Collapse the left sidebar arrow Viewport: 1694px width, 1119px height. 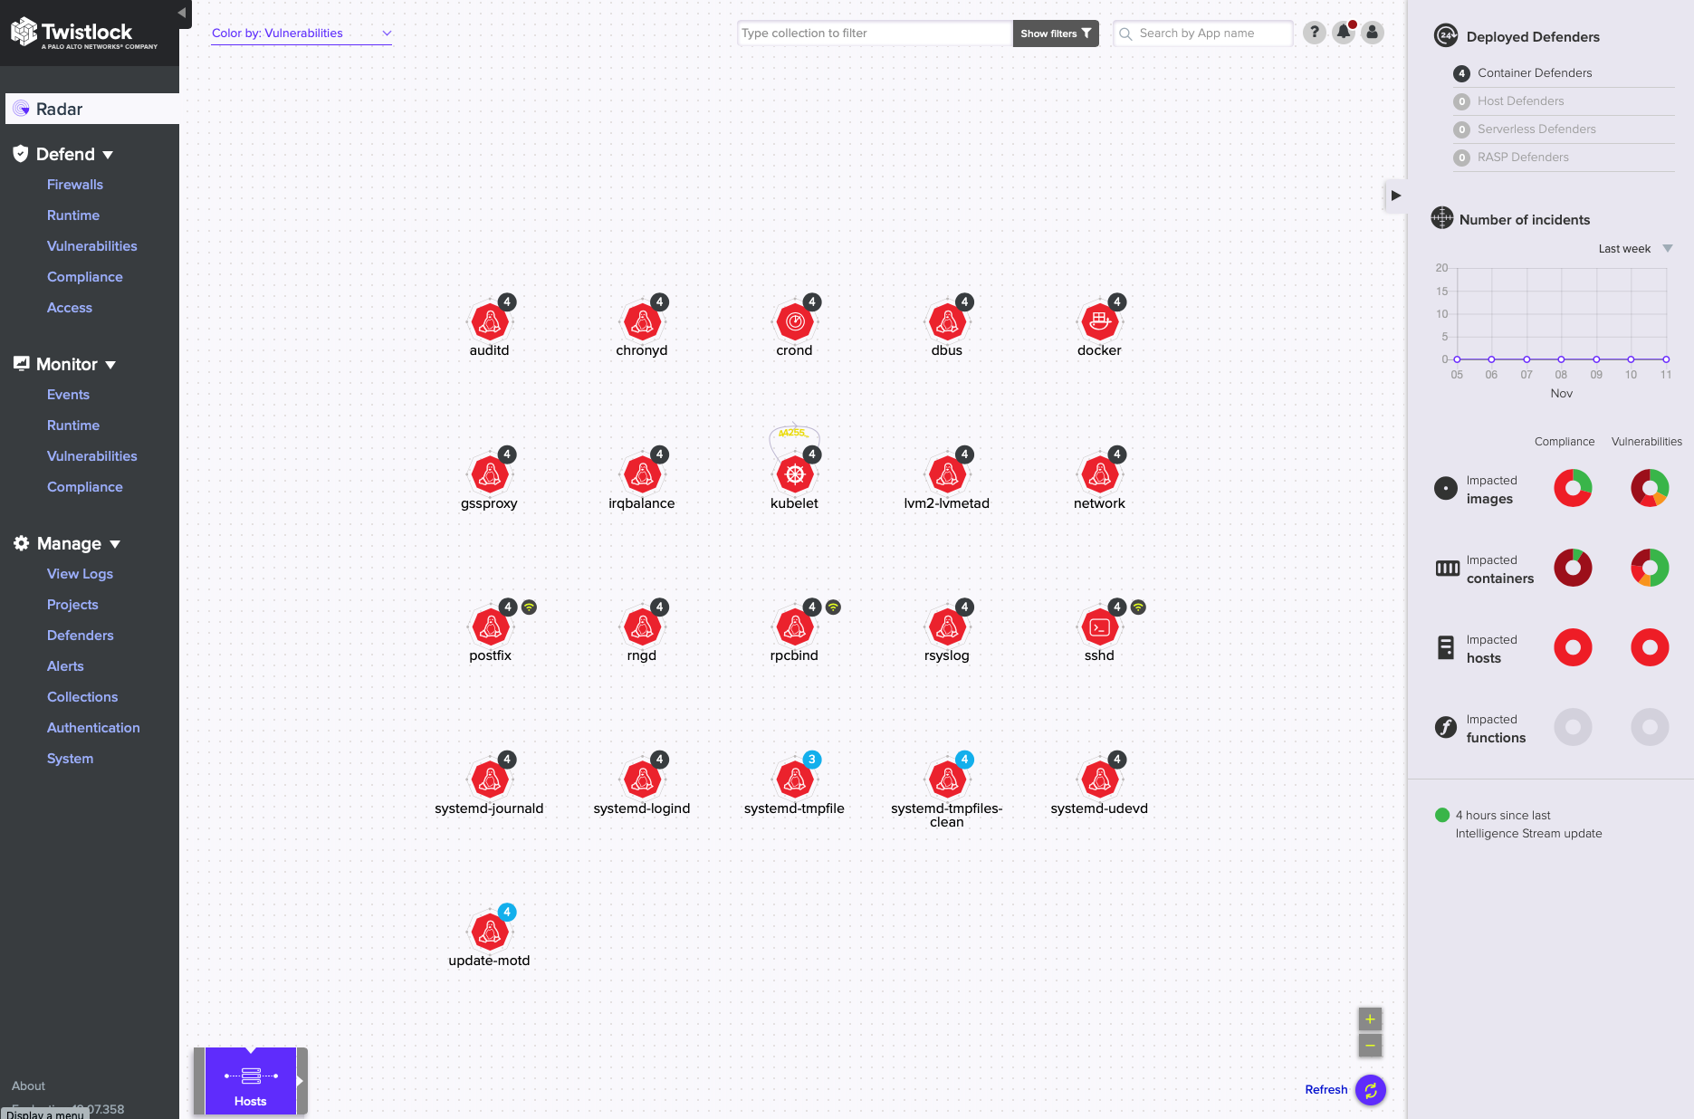[x=181, y=13]
